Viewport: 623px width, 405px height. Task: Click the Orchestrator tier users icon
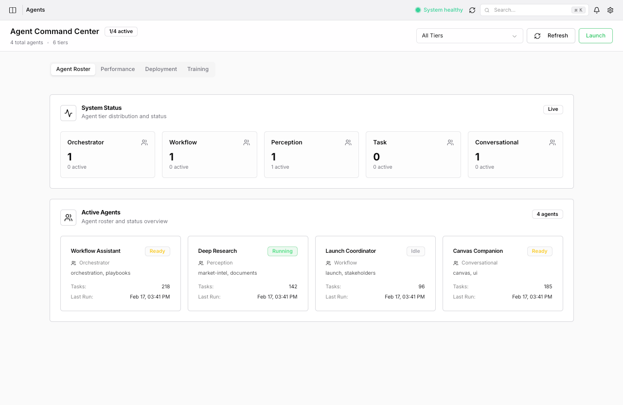144,142
